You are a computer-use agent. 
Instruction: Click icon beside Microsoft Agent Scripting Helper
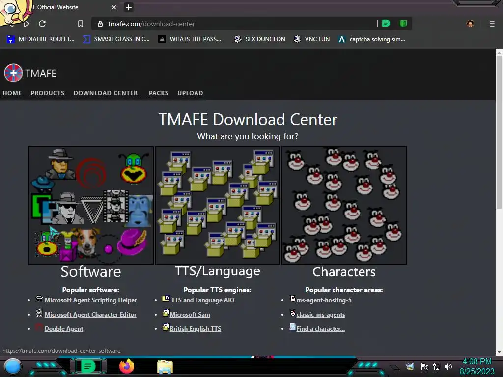[x=39, y=298]
